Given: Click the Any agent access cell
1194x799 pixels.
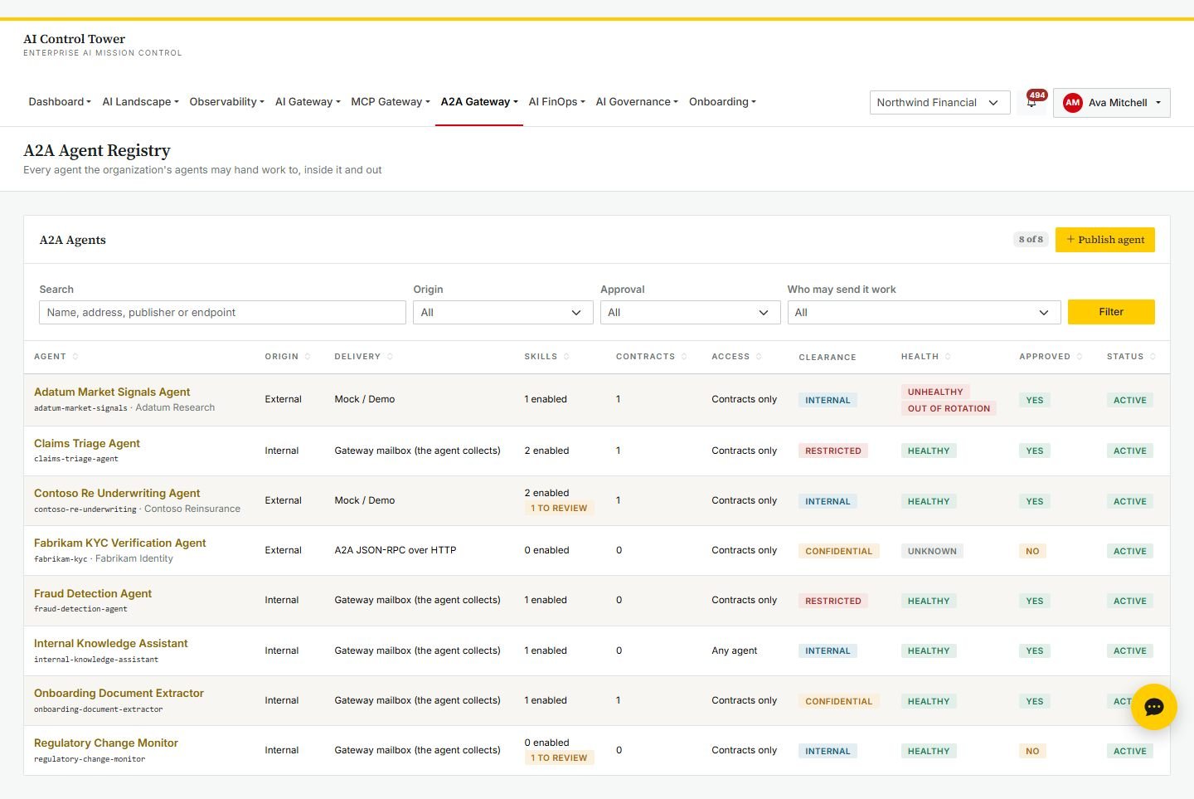Looking at the screenshot, I should tap(734, 650).
